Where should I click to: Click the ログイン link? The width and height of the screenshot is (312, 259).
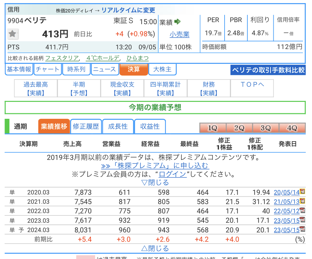(173, 174)
